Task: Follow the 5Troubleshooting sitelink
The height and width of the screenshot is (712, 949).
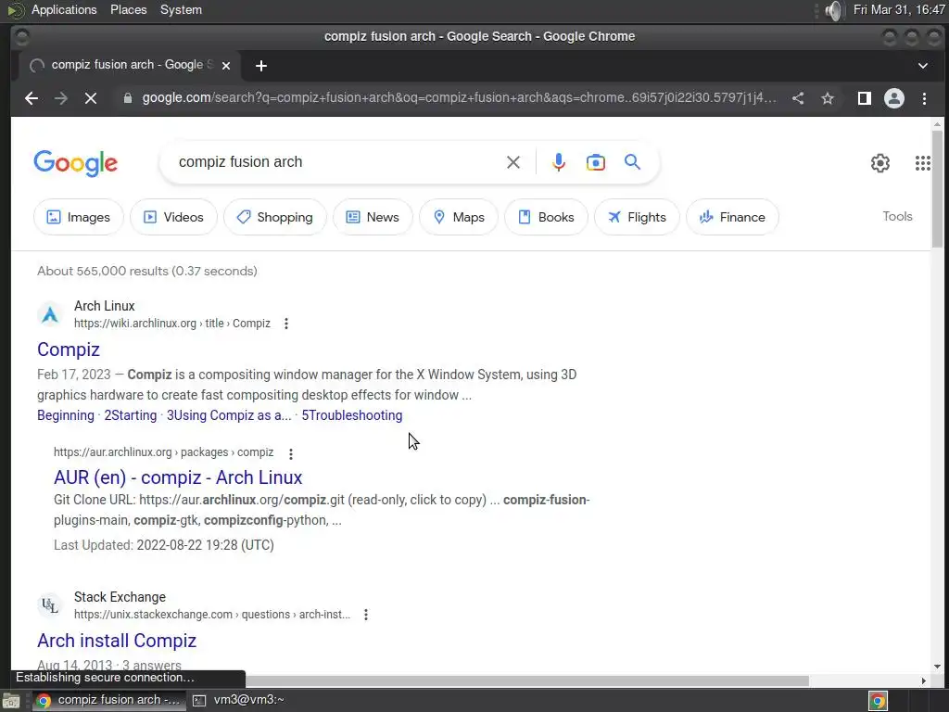Action: click(351, 415)
